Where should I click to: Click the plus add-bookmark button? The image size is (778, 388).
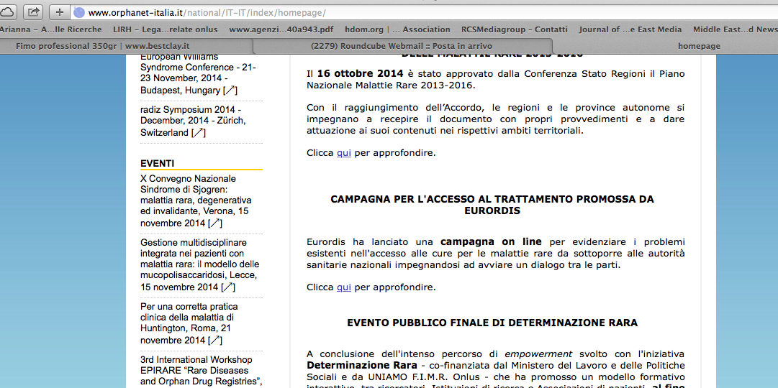tap(60, 12)
